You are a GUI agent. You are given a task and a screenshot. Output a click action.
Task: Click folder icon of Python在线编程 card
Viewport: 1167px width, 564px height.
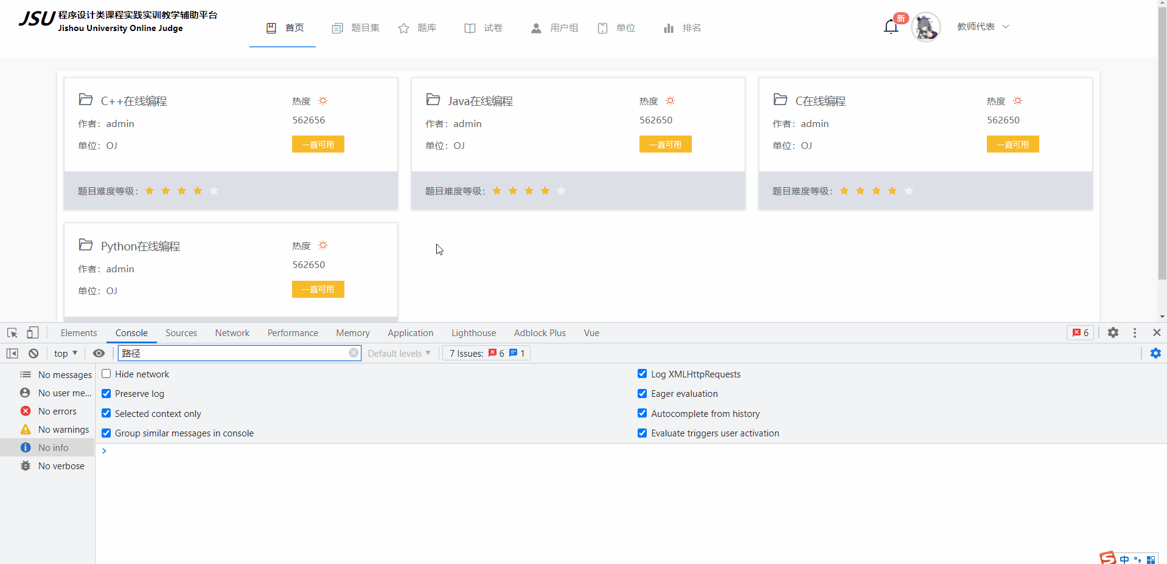pyautogui.click(x=86, y=245)
